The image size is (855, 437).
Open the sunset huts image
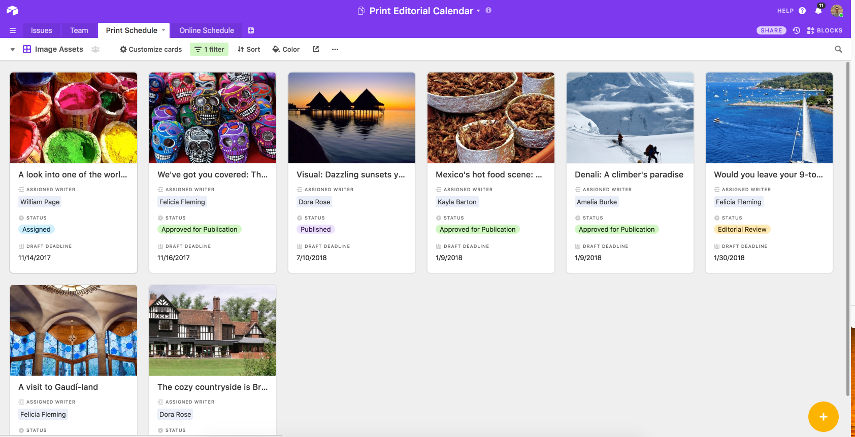(352, 118)
